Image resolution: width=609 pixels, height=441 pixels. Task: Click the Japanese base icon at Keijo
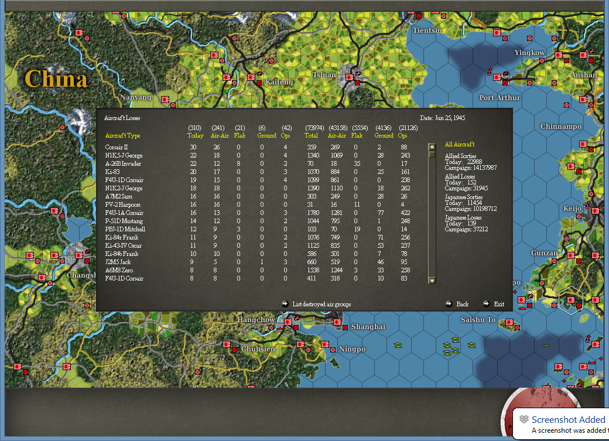click(x=595, y=211)
